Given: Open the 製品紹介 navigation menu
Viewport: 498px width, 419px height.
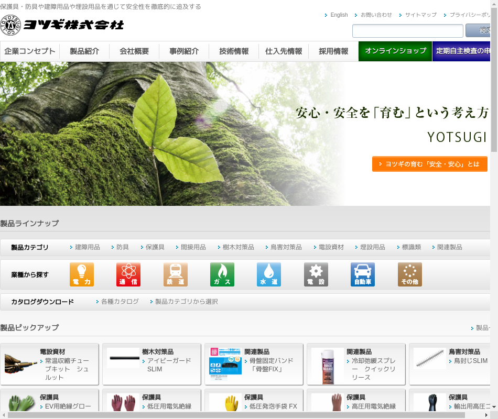Looking at the screenshot, I should 84,51.
